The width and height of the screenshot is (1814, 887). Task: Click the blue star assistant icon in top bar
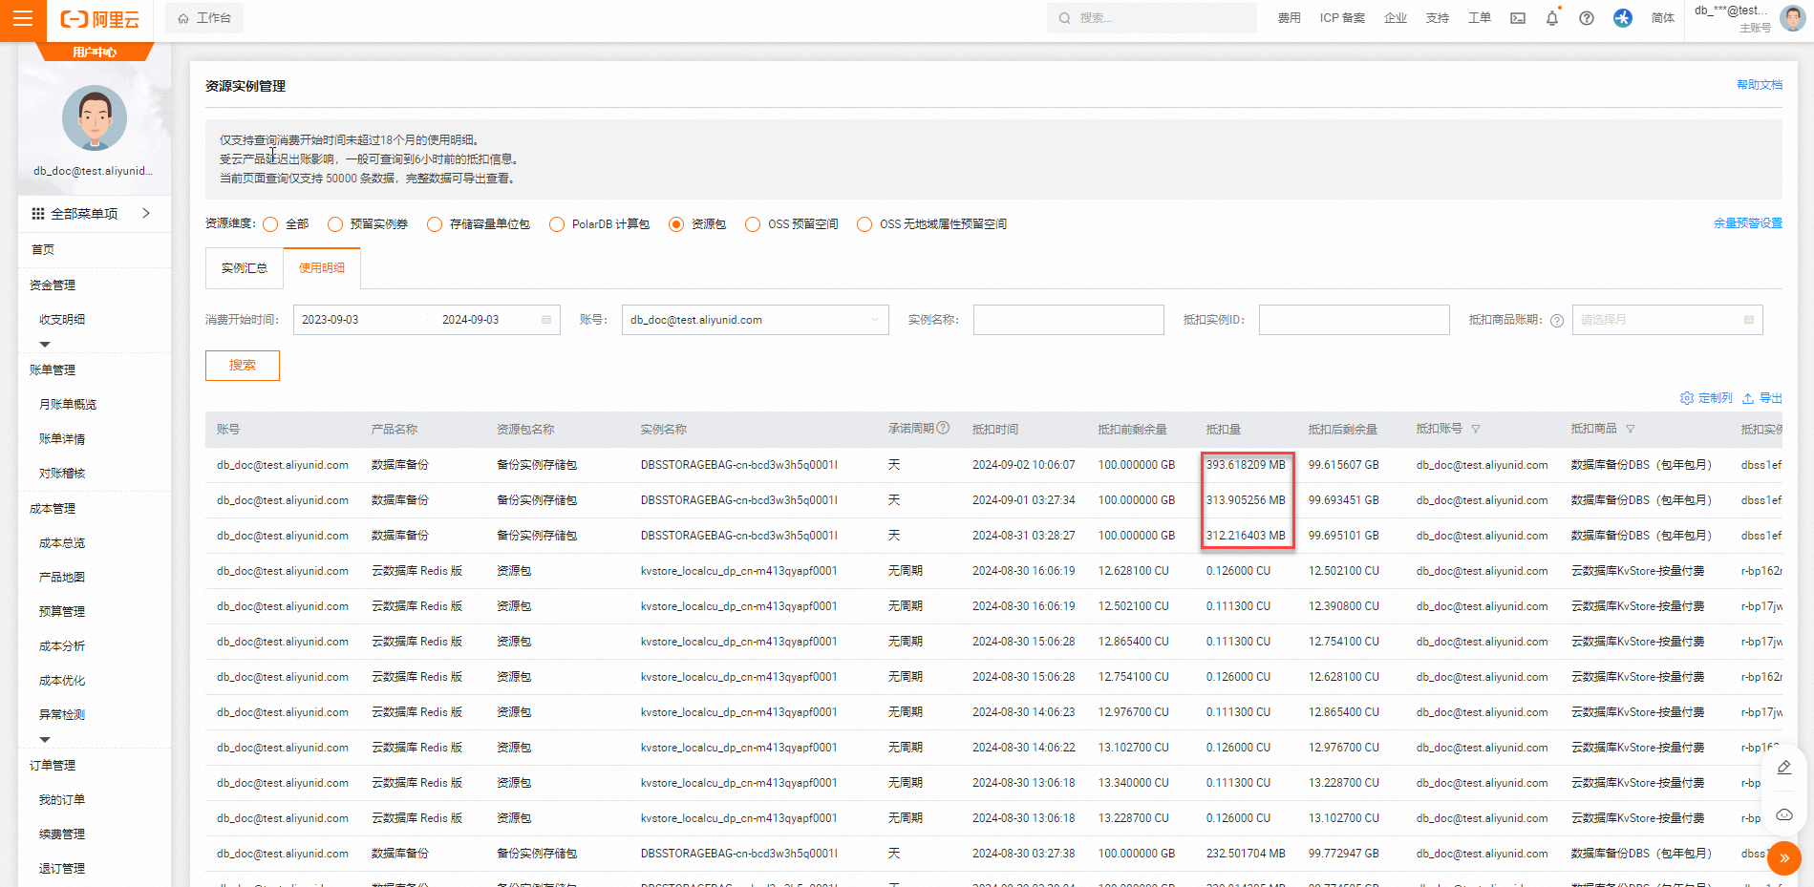pyautogui.click(x=1623, y=18)
